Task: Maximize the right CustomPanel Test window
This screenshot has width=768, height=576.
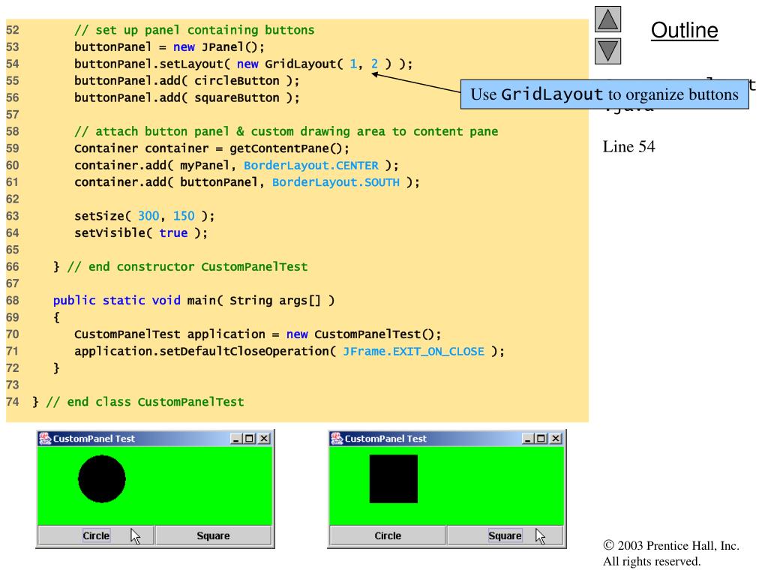Action: [541, 439]
